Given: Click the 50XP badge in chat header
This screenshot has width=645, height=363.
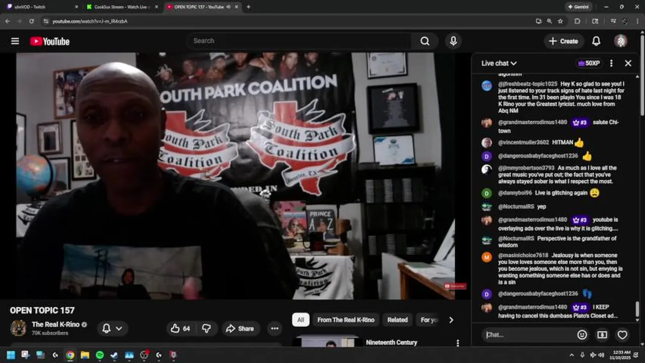Looking at the screenshot, I should tap(589, 63).
